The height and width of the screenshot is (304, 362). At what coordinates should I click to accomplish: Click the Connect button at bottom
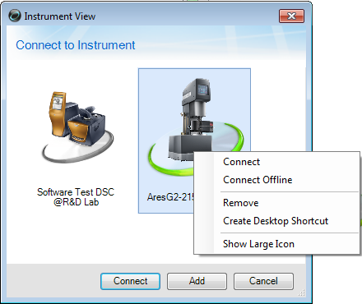pos(130,281)
